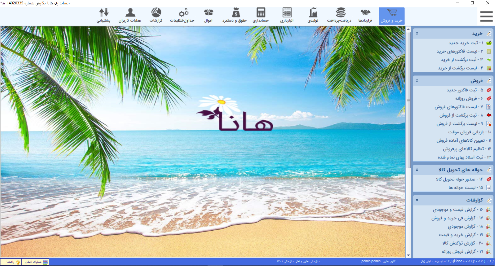495x266 pixels.
Task: Open the گزارشات pie chart icon
Action: 156,13
